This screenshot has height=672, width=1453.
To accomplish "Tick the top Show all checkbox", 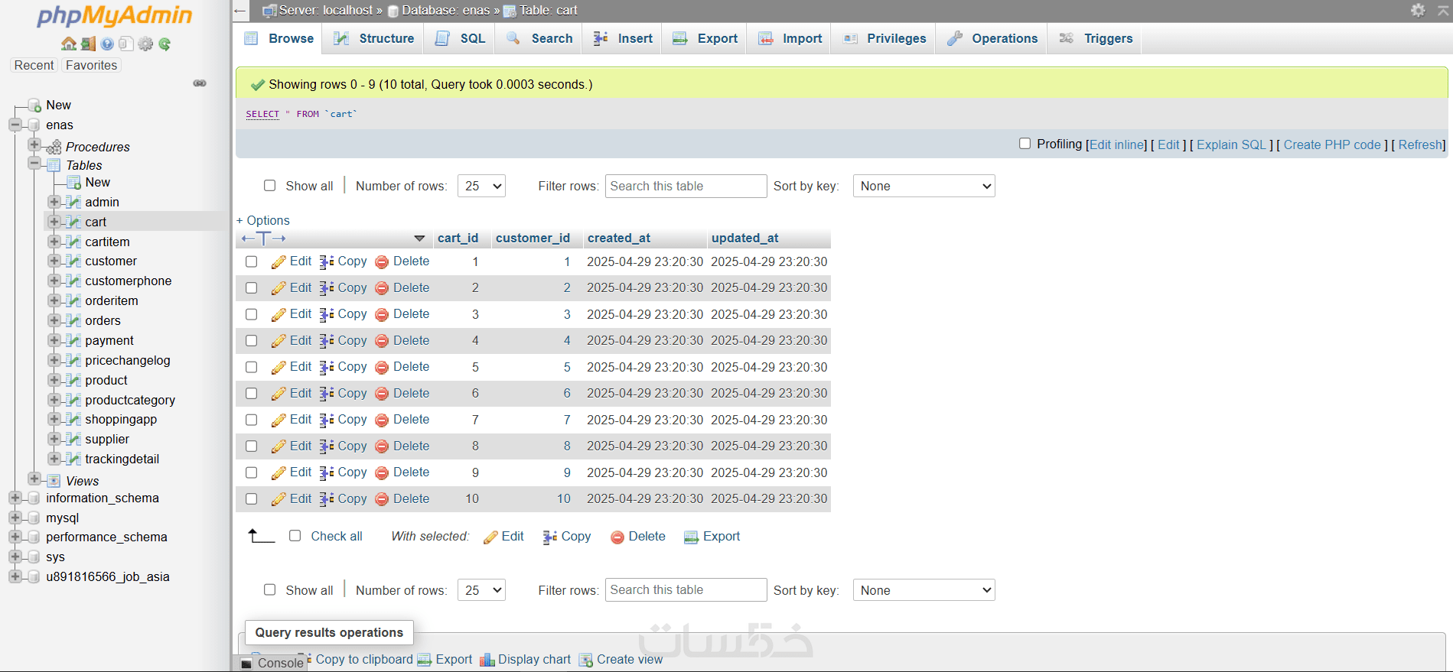I will click(x=269, y=186).
